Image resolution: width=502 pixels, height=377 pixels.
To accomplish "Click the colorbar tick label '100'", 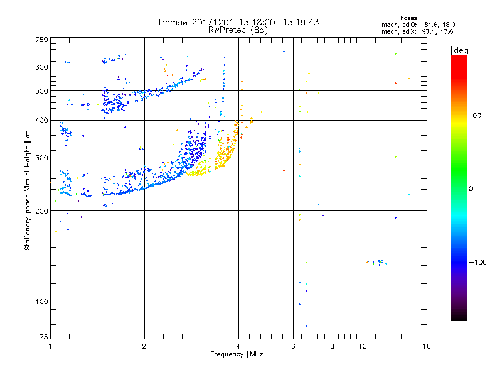I will point(475,116).
